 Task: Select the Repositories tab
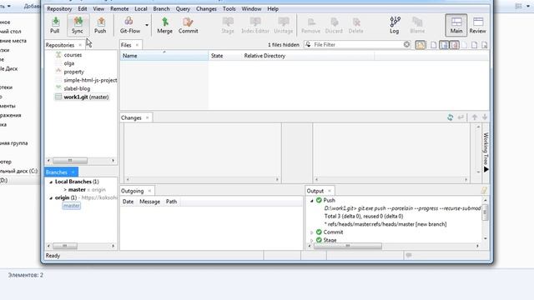(x=60, y=45)
